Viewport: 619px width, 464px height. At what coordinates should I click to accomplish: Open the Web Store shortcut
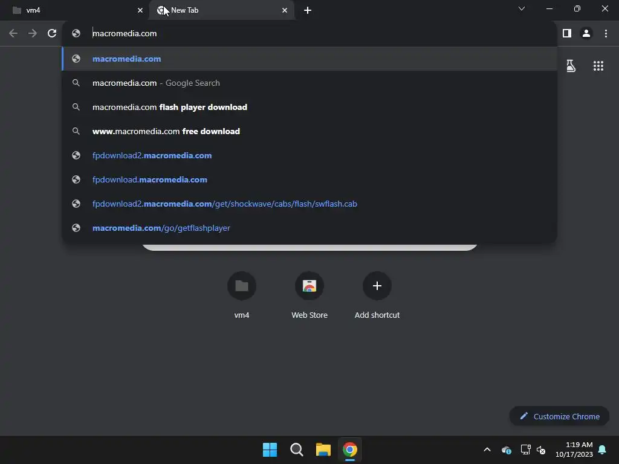tap(309, 295)
